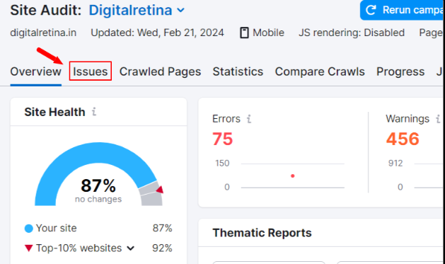Open the Digitalretina project dropdown
Screen dimensions: 445x264
click(x=137, y=10)
